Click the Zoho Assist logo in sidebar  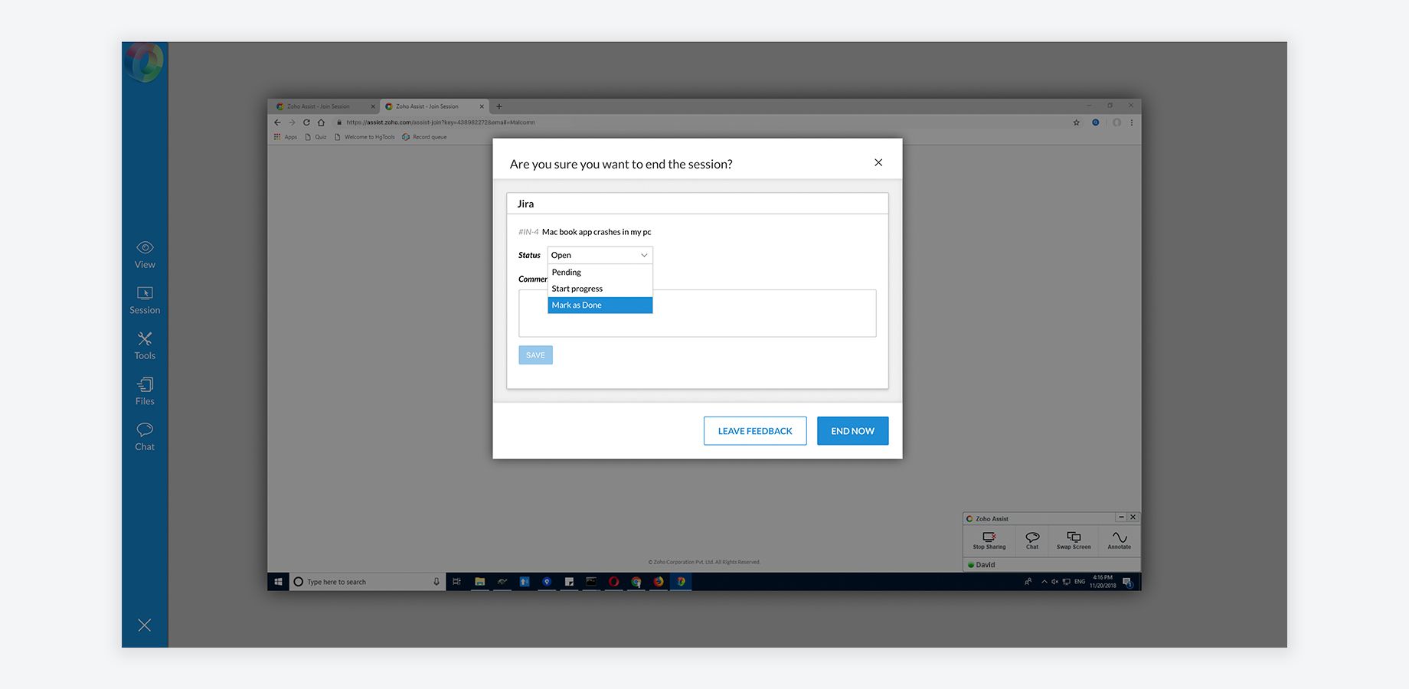coord(145,62)
